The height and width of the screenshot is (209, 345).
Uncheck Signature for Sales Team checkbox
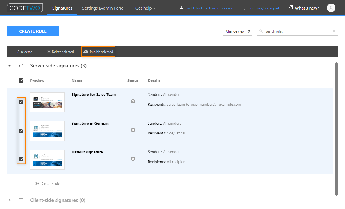tap(21, 102)
